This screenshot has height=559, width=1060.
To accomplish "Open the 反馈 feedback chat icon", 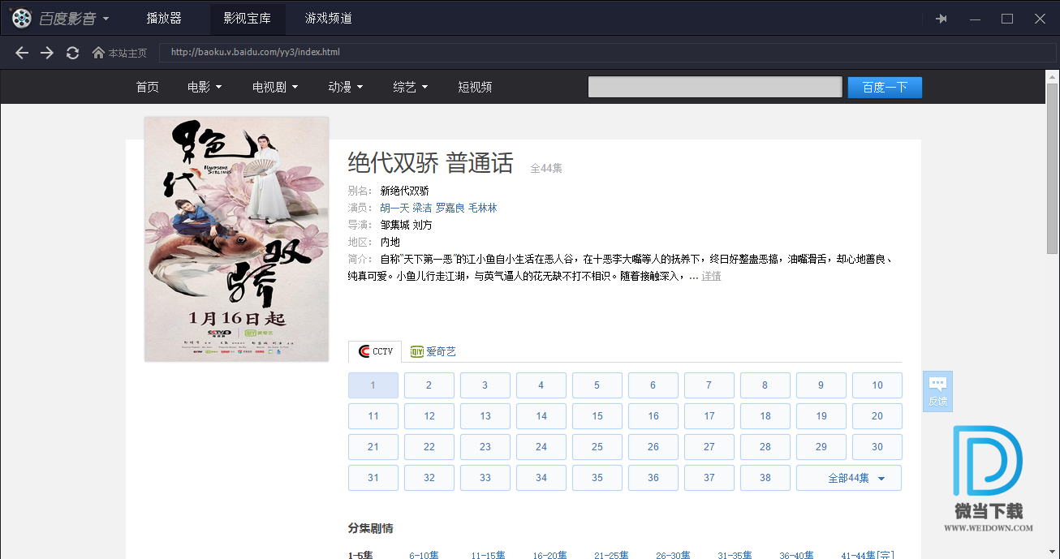I will 937,391.
